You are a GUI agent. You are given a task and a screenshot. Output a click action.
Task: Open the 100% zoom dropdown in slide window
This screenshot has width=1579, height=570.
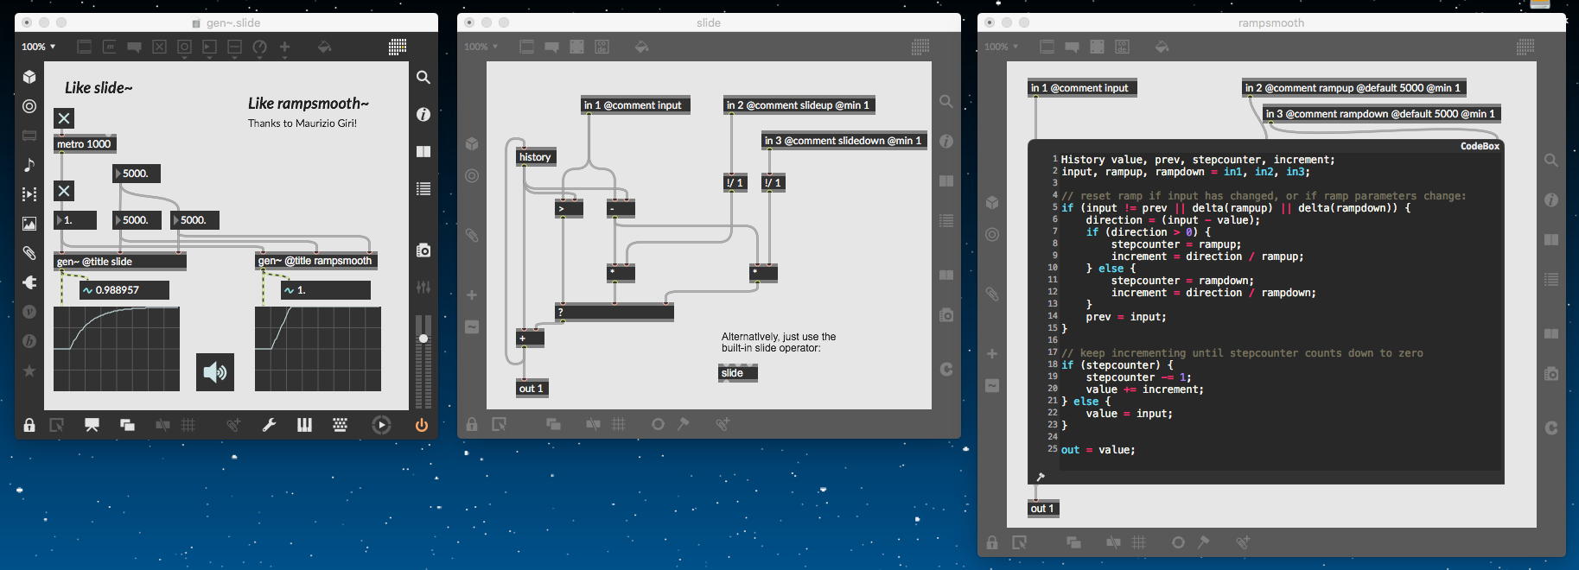click(481, 47)
